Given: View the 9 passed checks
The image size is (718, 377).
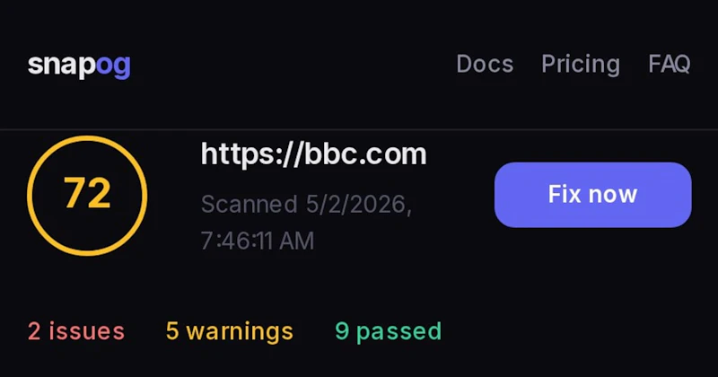Looking at the screenshot, I should [x=389, y=331].
